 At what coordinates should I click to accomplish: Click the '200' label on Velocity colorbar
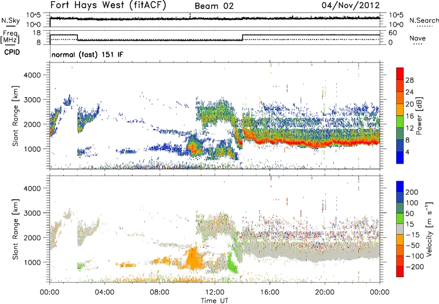click(x=412, y=192)
